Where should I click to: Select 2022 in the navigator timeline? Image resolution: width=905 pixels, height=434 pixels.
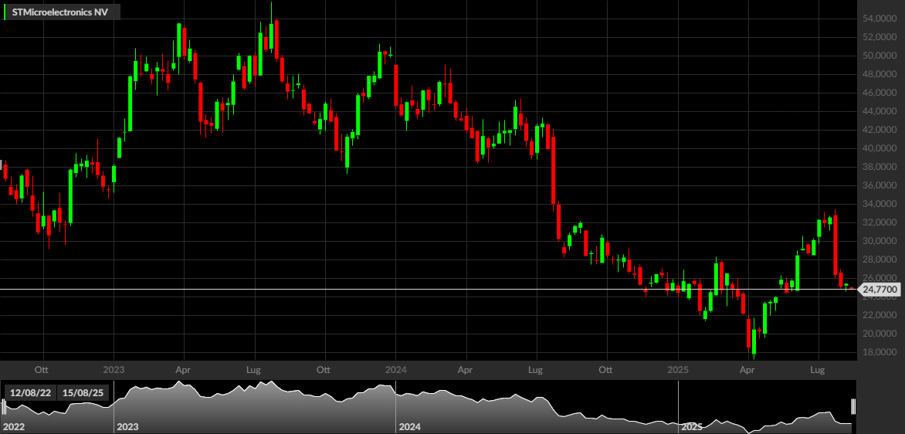coord(13,427)
